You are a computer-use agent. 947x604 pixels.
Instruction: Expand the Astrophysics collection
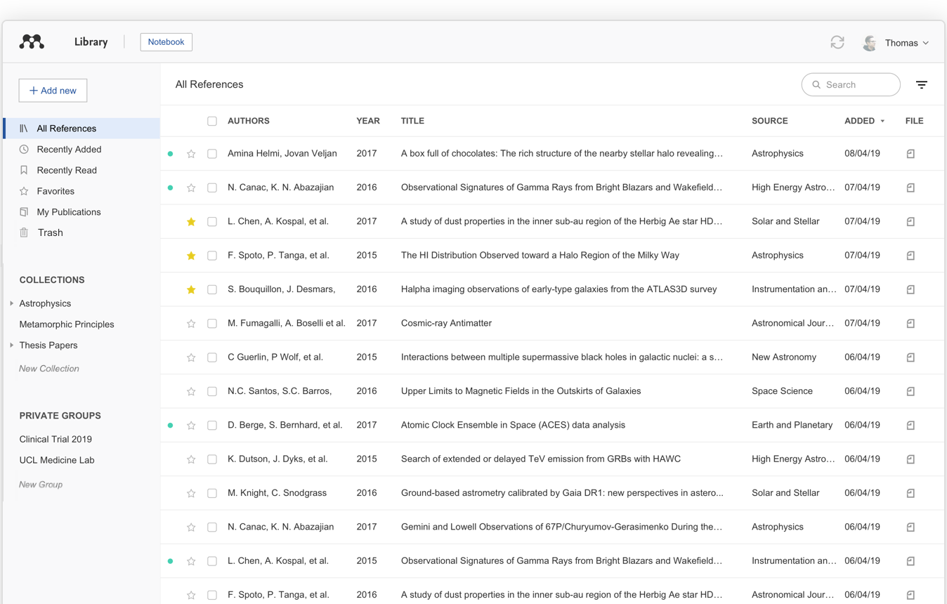(x=10, y=303)
